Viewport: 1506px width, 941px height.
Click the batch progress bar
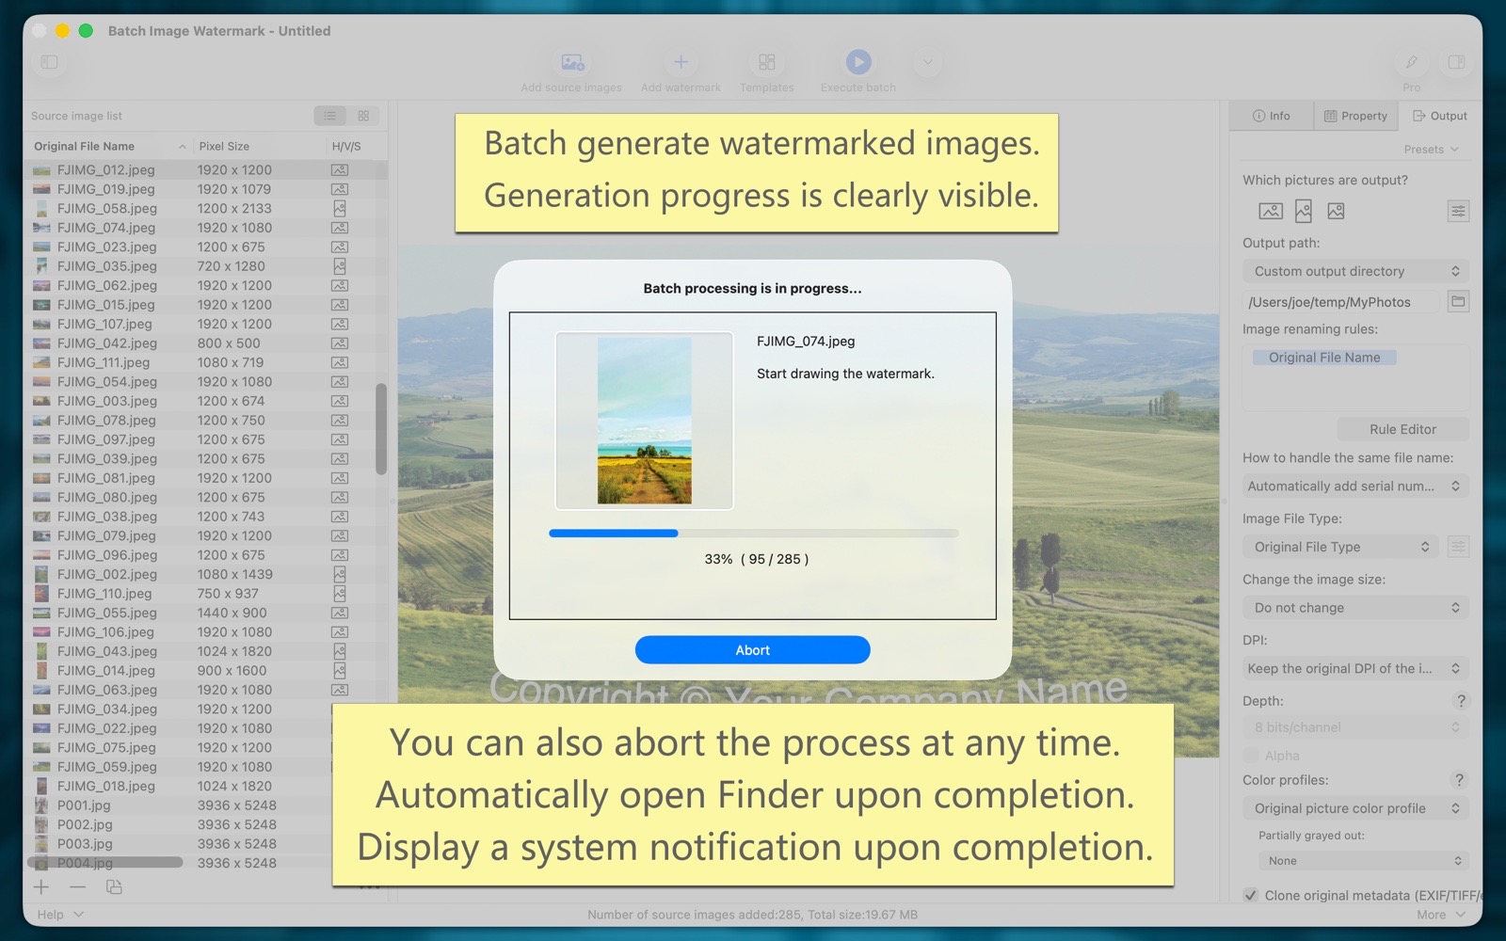(x=753, y=534)
